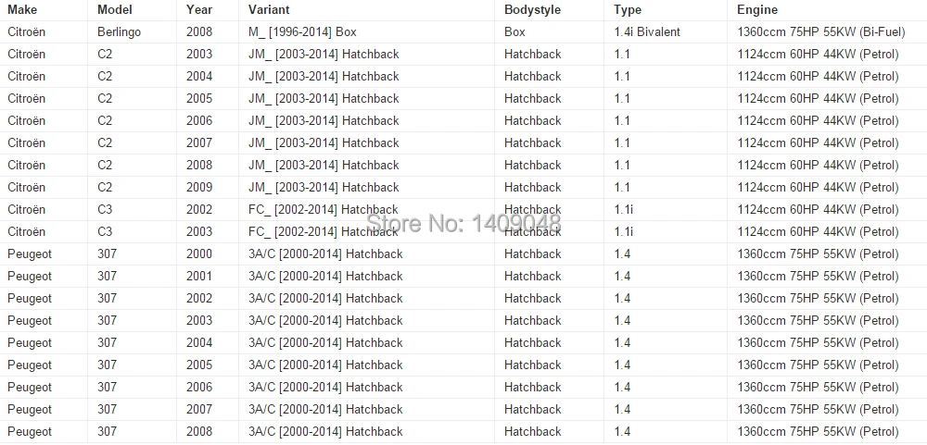Click the engine cell in the 307 2007 row
Image resolution: width=927 pixels, height=445 pixels.
[818, 410]
